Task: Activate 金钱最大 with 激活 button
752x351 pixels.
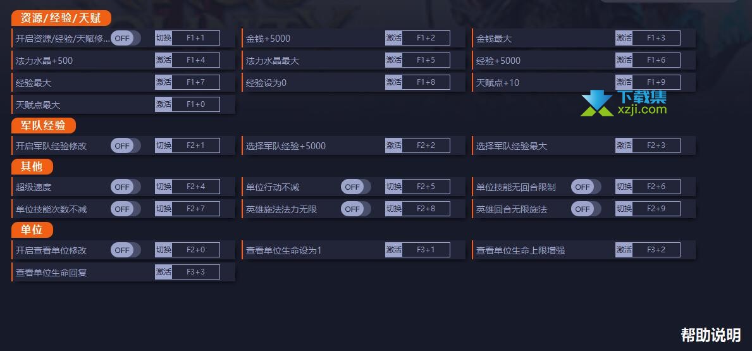Action: 624,38
